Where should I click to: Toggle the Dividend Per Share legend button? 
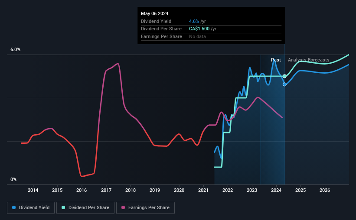tap(85, 208)
